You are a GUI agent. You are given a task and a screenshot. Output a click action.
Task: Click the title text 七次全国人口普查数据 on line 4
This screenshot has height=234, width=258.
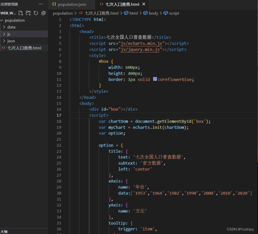pyautogui.click(x=129, y=37)
